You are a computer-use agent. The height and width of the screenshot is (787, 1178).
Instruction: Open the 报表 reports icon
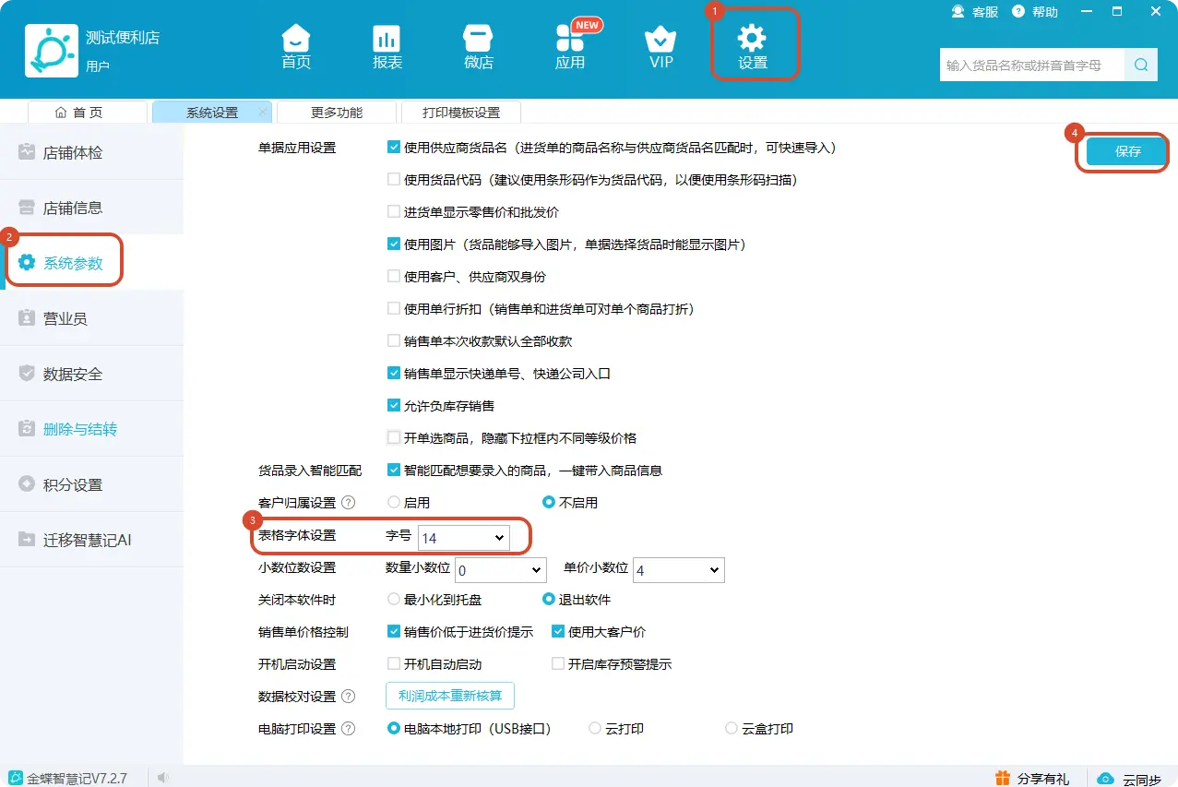[387, 39]
